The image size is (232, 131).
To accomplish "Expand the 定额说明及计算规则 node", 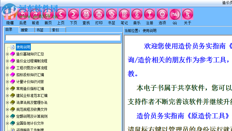I will [7, 117].
